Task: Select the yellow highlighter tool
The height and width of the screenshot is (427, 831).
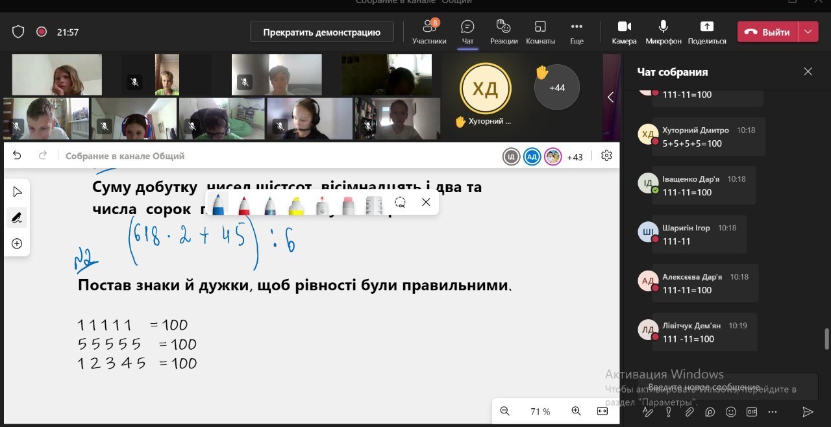Action: coord(296,205)
